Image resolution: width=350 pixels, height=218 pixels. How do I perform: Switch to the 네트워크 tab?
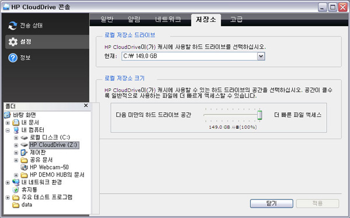tap(168, 20)
